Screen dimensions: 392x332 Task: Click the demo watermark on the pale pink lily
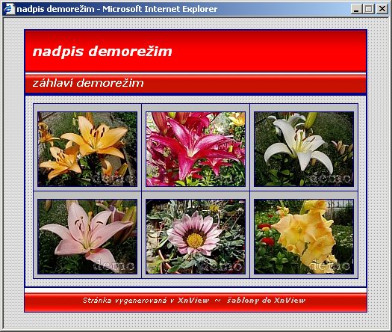click(x=113, y=265)
